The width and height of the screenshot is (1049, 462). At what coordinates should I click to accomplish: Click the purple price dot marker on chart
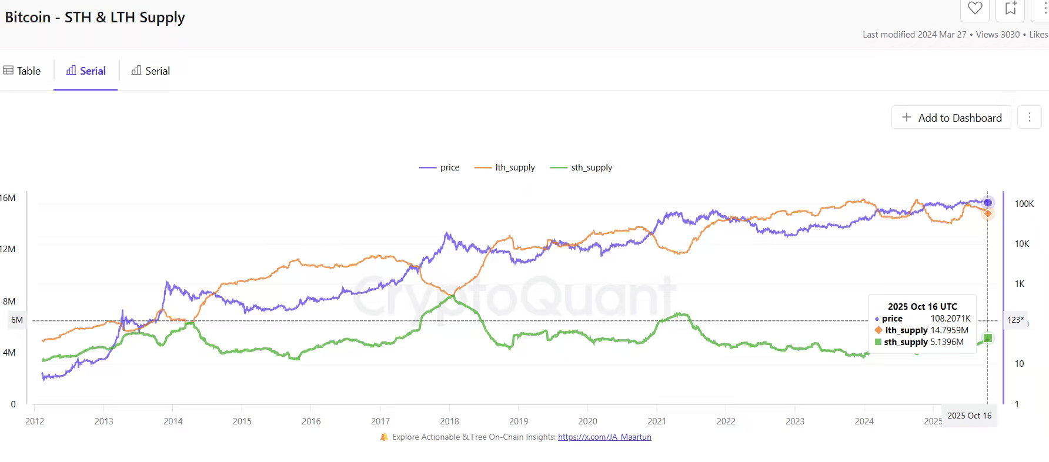point(988,203)
